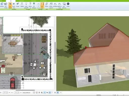
Task: Open Beleuchtung lighting settings
Action: point(60,5)
